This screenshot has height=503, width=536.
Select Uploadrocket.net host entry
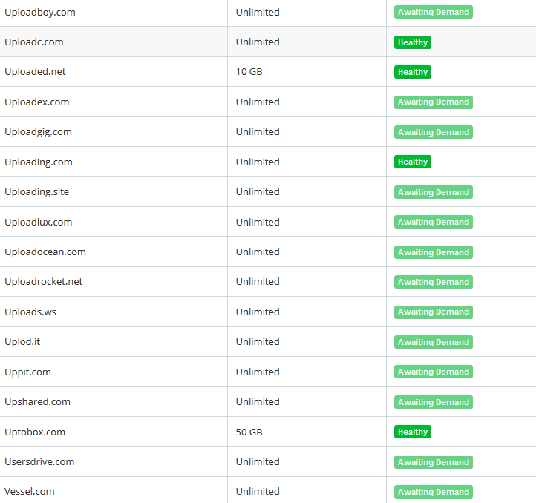[43, 282]
